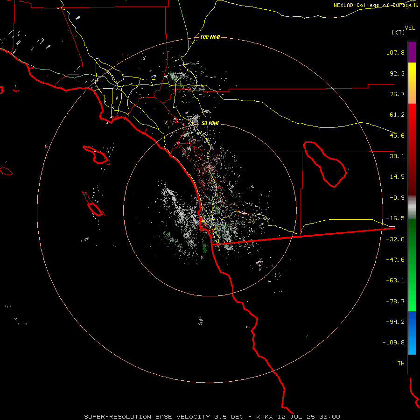Screen dimensions: 420x420
Task: Click the -0.9 velocity scale label
Action: pyautogui.click(x=397, y=198)
